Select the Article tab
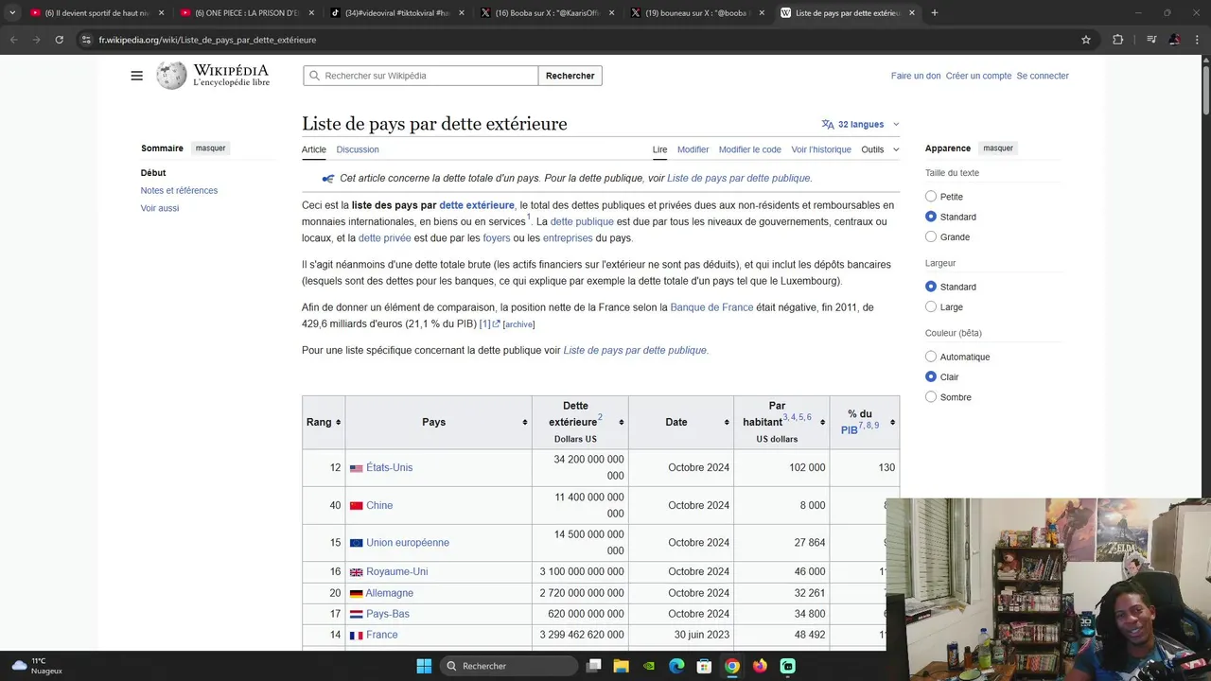 tap(314, 149)
